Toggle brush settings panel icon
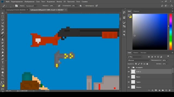The height and width of the screenshot is (97, 174). coord(16,6)
